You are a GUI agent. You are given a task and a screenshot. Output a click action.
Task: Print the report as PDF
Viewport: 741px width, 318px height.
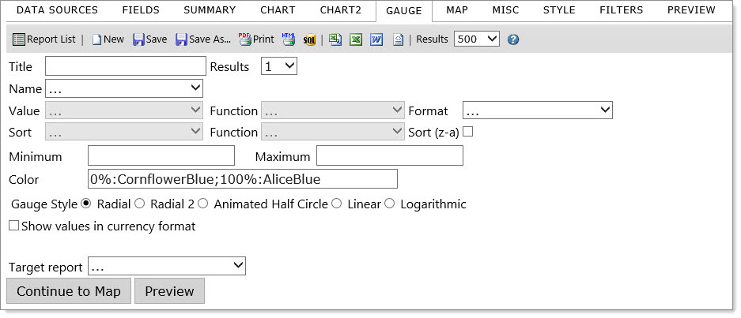click(256, 39)
